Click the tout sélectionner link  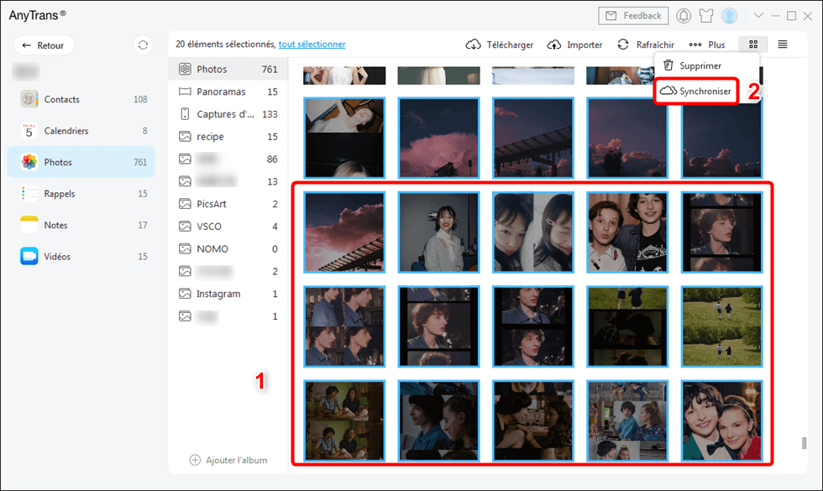click(x=312, y=44)
